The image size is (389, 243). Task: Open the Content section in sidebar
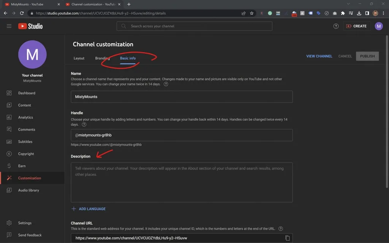pos(24,105)
